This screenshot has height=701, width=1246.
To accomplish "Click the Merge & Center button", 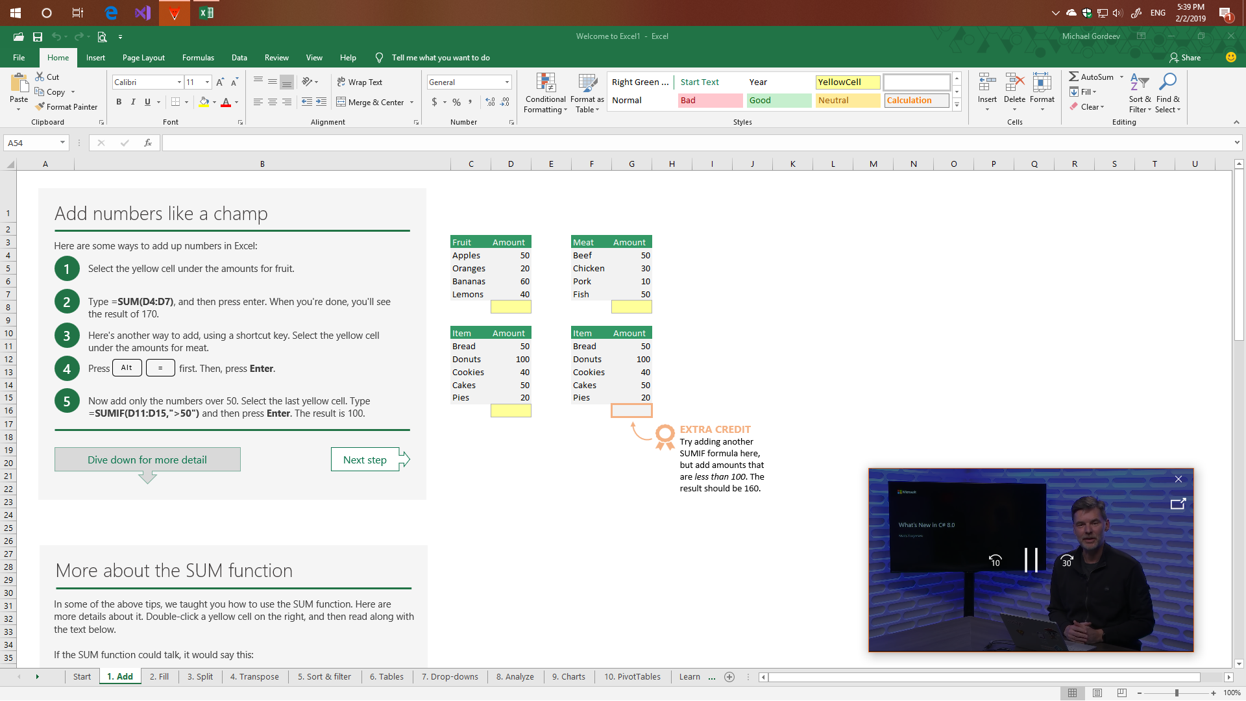I will [370, 103].
